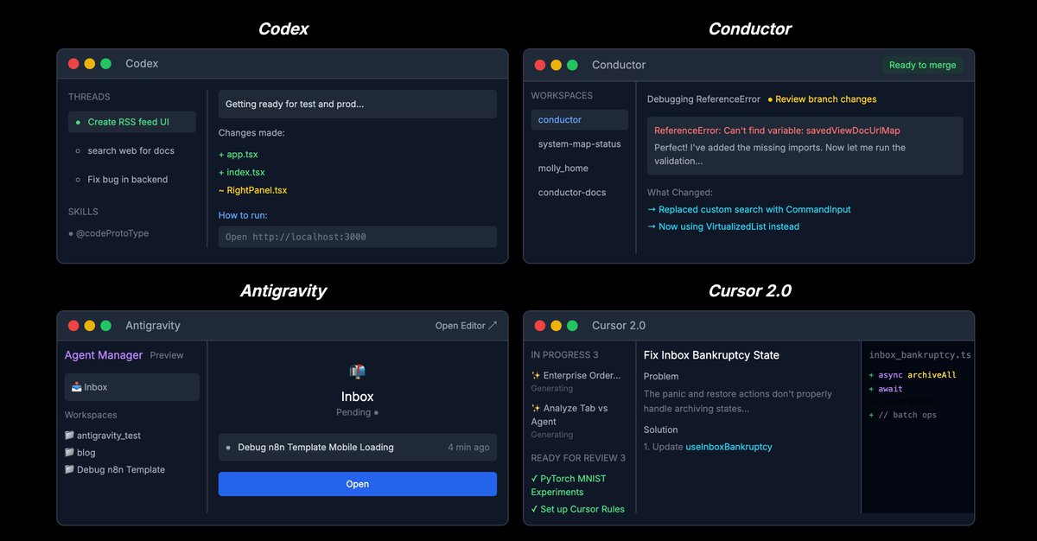Click the 'ReferenceError: Can't find variable' error message

click(x=777, y=130)
